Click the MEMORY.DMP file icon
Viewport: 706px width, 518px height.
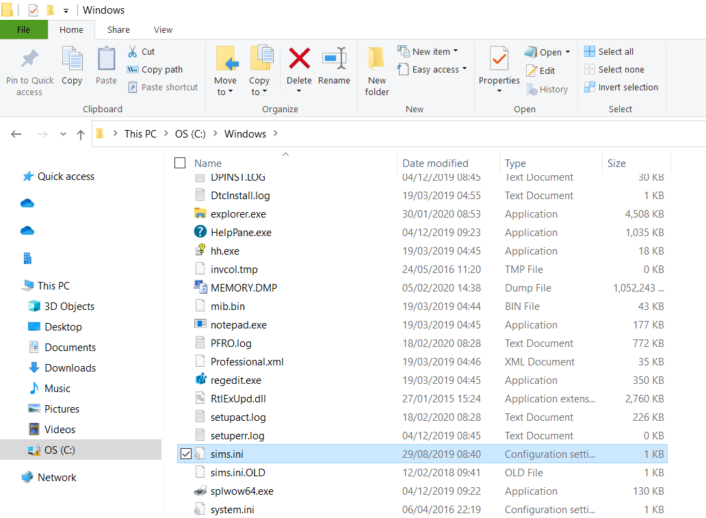(x=200, y=287)
